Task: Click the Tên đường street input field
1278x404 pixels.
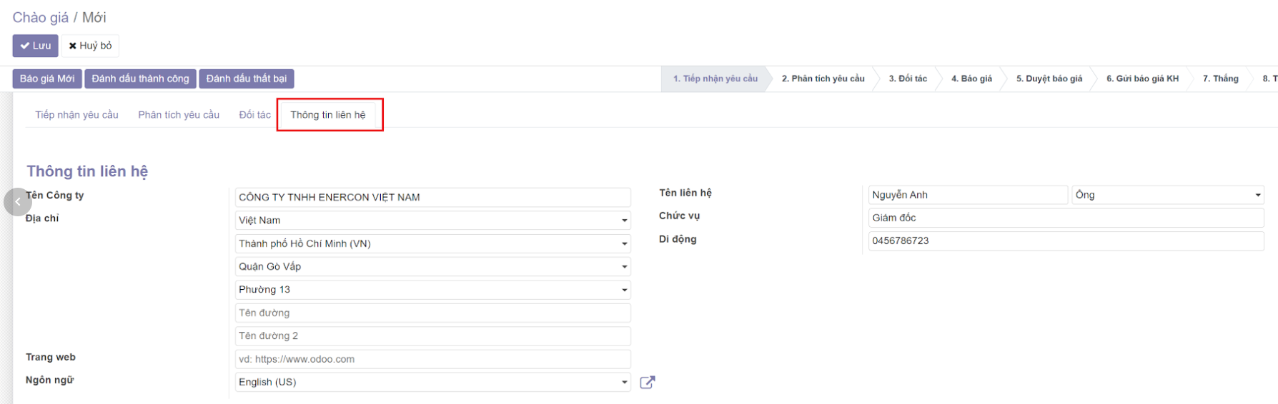Action: [x=432, y=313]
